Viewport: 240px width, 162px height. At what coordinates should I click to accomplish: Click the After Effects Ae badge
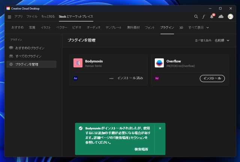75,78
